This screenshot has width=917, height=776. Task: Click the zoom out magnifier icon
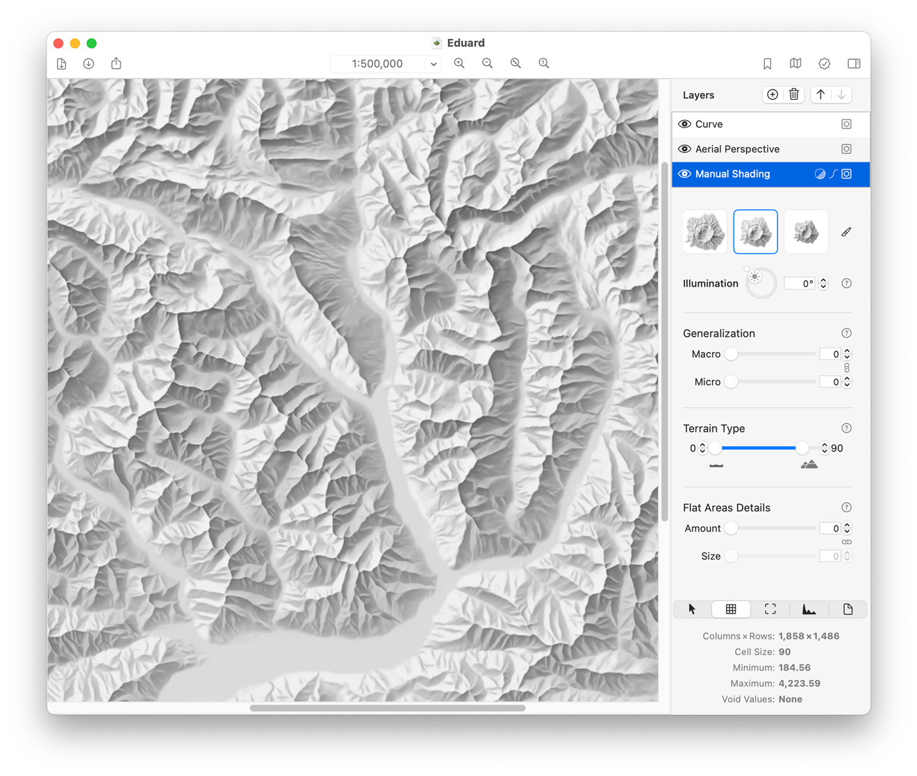pyautogui.click(x=488, y=64)
